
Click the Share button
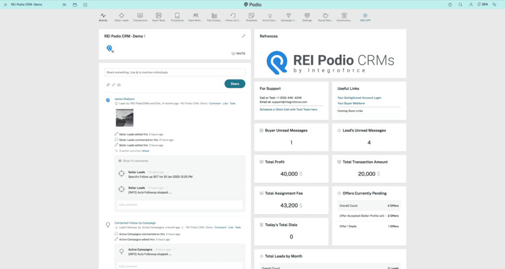coord(235,84)
